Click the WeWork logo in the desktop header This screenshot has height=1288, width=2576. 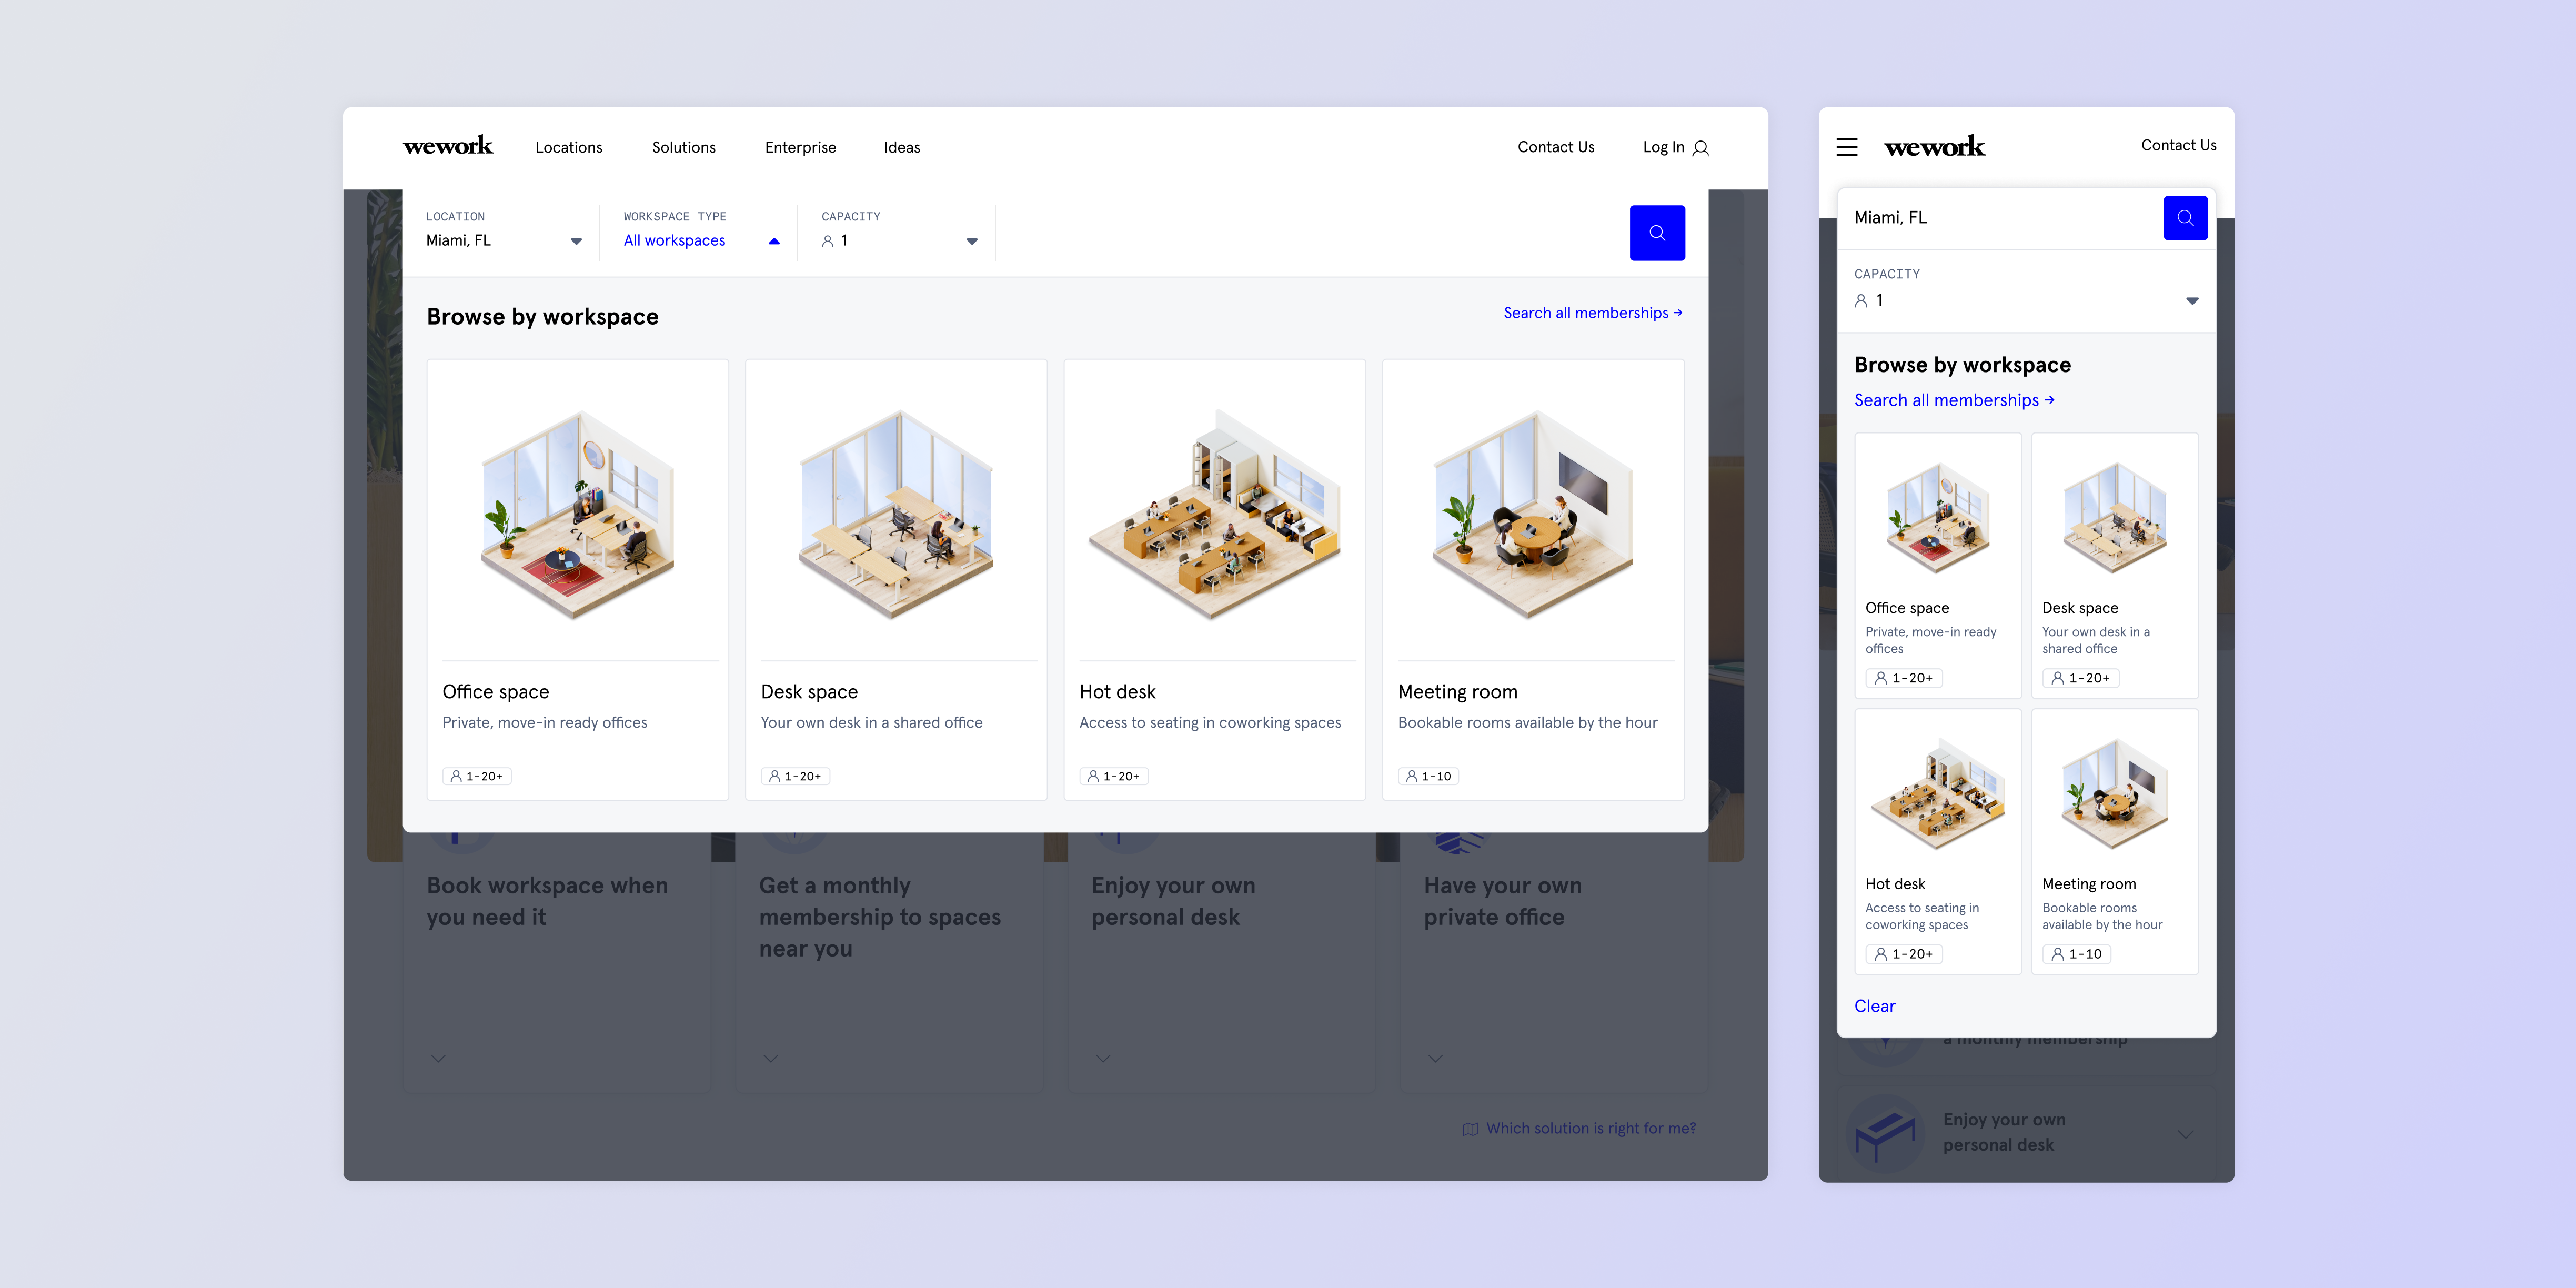click(x=447, y=146)
